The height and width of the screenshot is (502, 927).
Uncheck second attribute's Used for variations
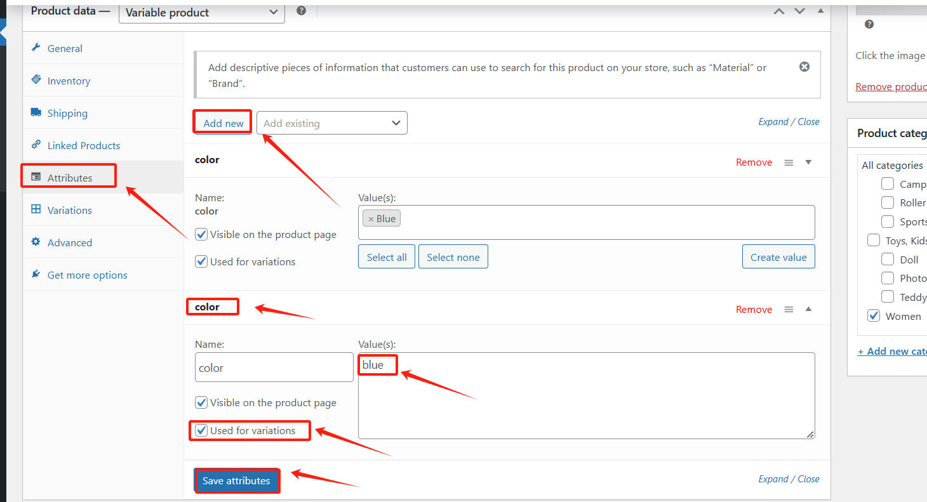tap(202, 430)
